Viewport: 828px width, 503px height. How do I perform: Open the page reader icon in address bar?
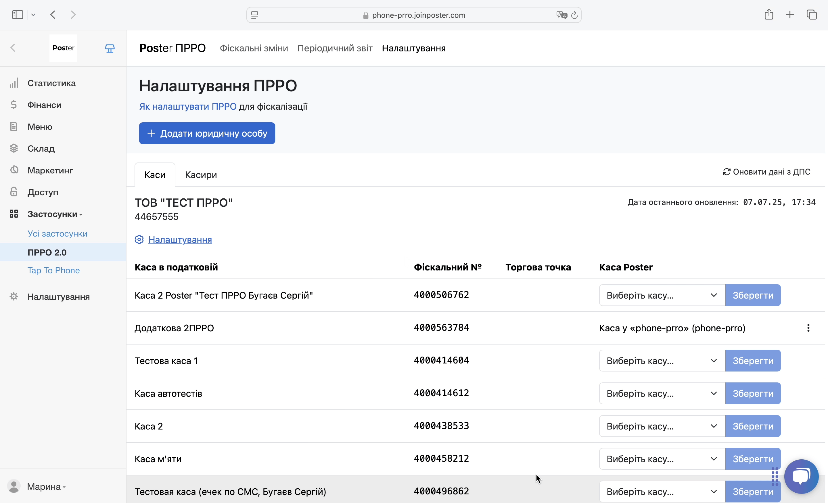254,15
